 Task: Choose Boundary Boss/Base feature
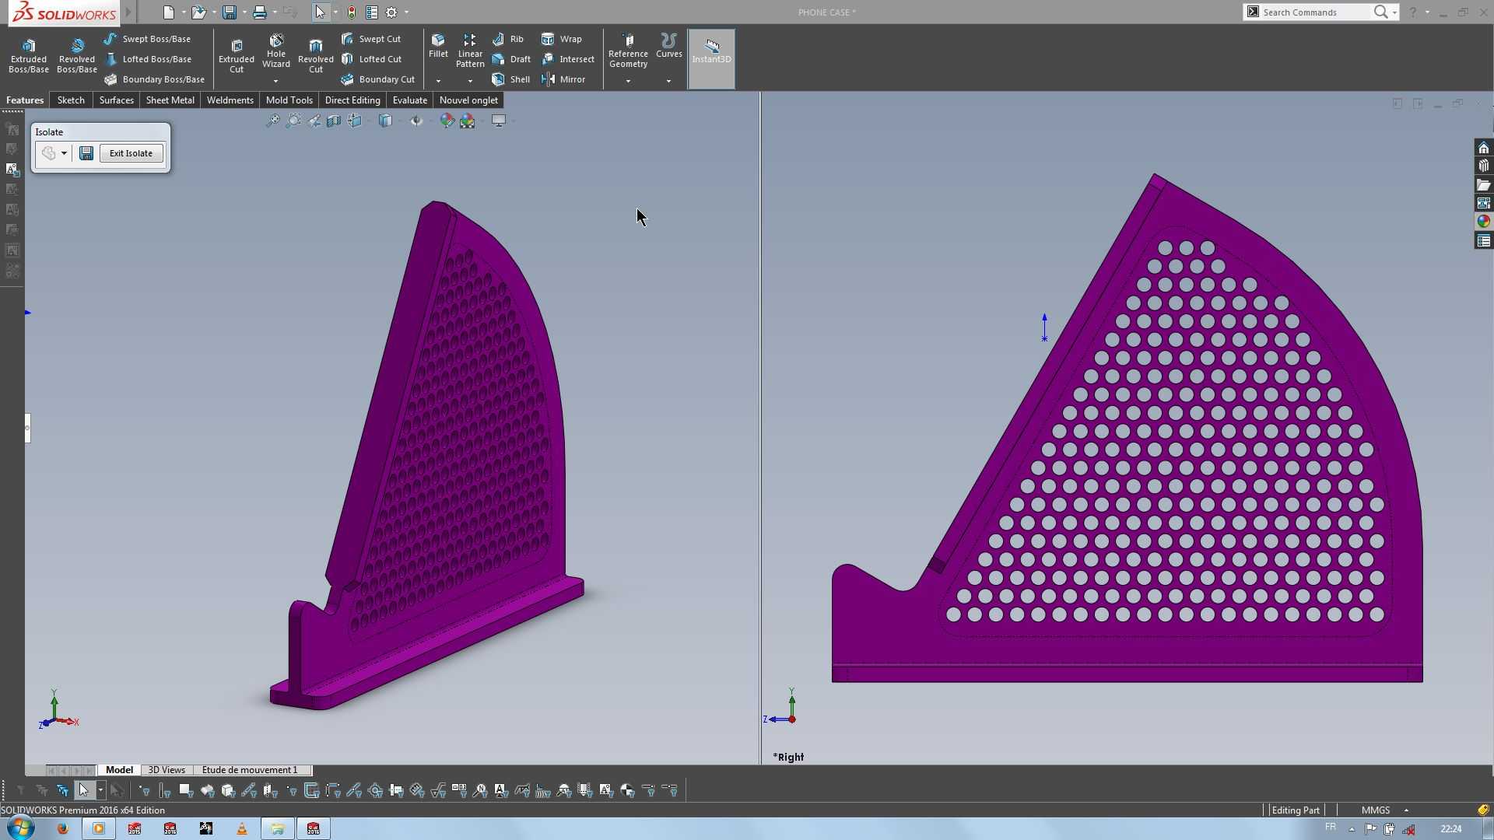pyautogui.click(x=154, y=79)
